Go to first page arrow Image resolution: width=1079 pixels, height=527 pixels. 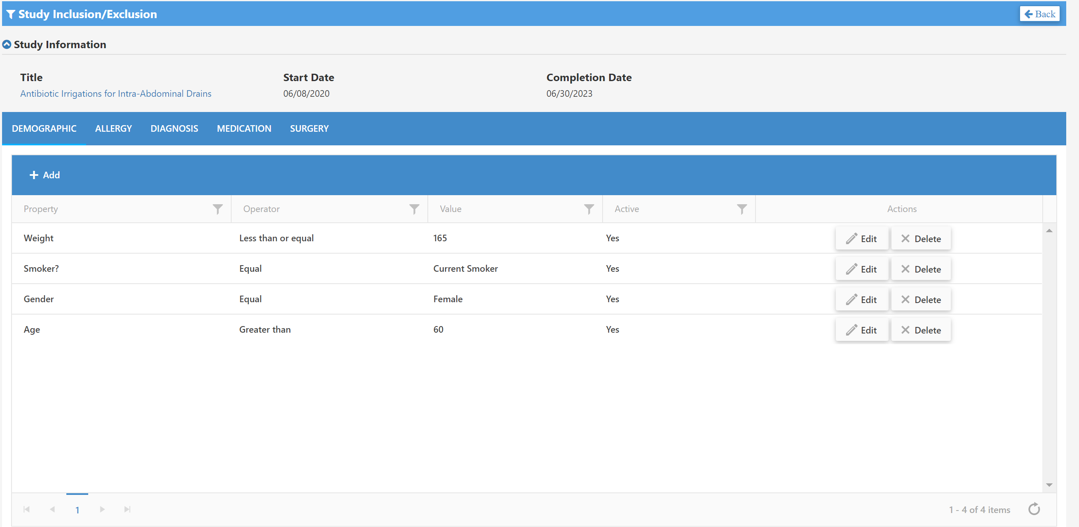pyautogui.click(x=26, y=509)
